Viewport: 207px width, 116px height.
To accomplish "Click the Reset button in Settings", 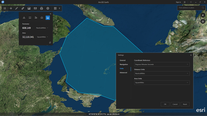I will [185, 104].
